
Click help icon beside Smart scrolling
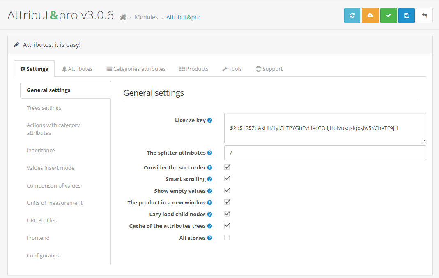209,179
